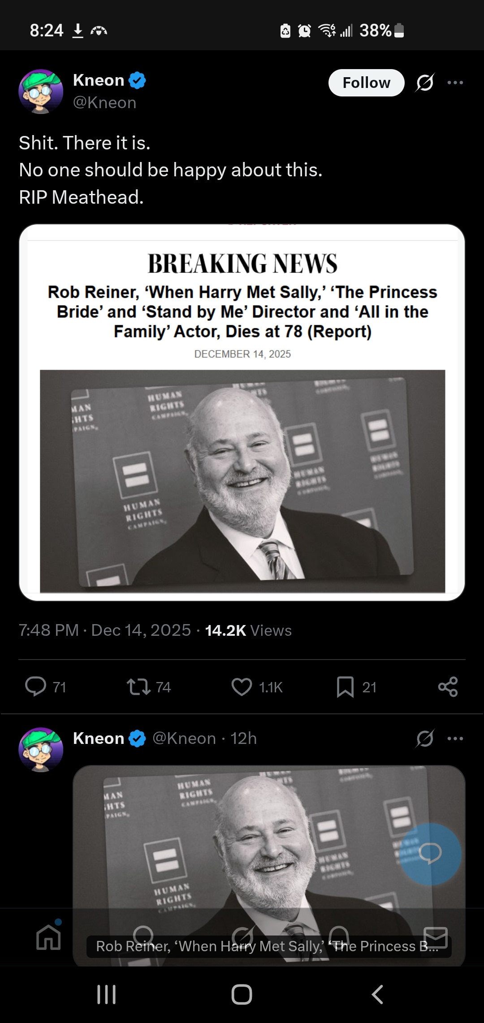
Task: Open the Search tab in bottom bar
Action: [143, 937]
